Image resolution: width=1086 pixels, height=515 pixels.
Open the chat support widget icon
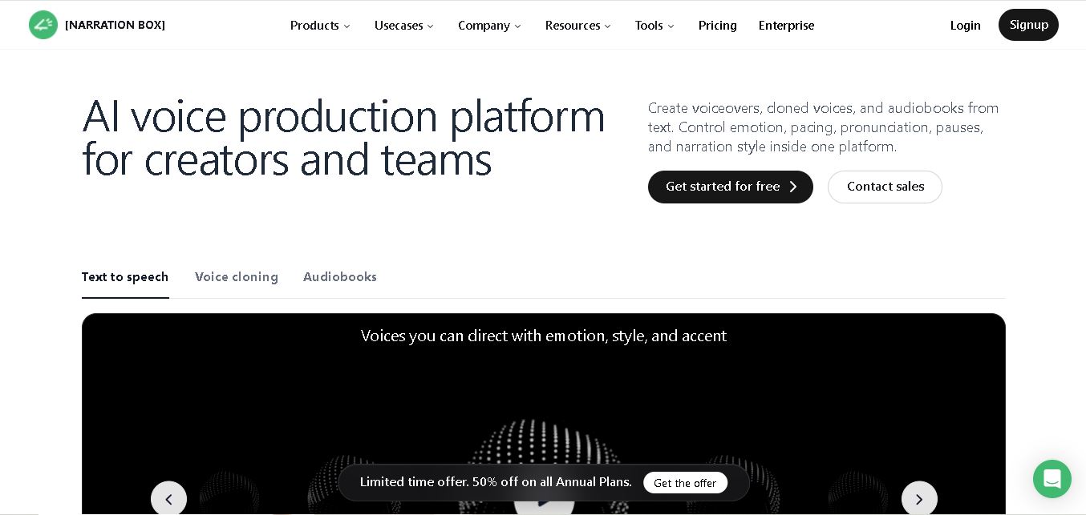[x=1052, y=479]
